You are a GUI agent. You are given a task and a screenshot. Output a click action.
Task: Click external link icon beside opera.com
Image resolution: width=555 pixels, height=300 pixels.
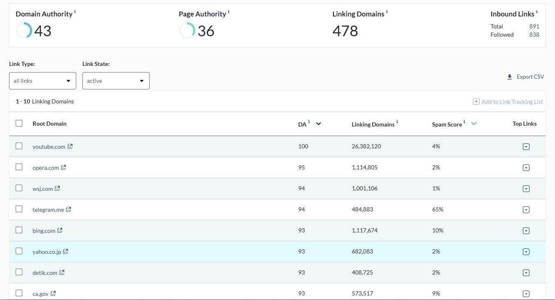coord(63,167)
